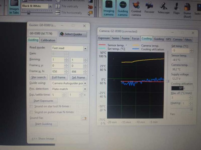Click the Start Guiding button

click(44, 124)
